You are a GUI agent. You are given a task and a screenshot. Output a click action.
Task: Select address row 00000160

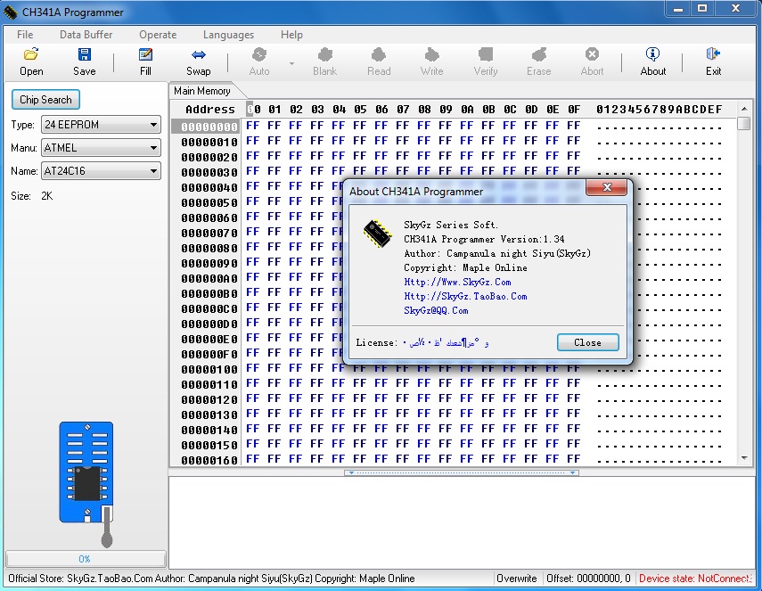tap(209, 460)
